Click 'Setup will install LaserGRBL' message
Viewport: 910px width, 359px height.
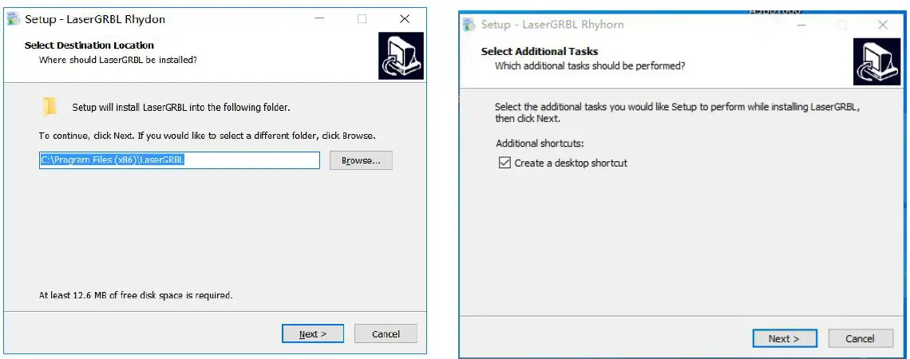pyautogui.click(x=181, y=107)
